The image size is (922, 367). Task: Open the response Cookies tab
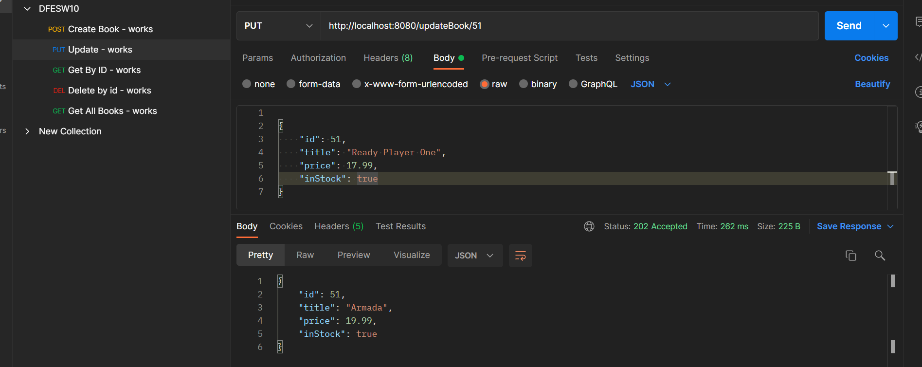(x=286, y=226)
